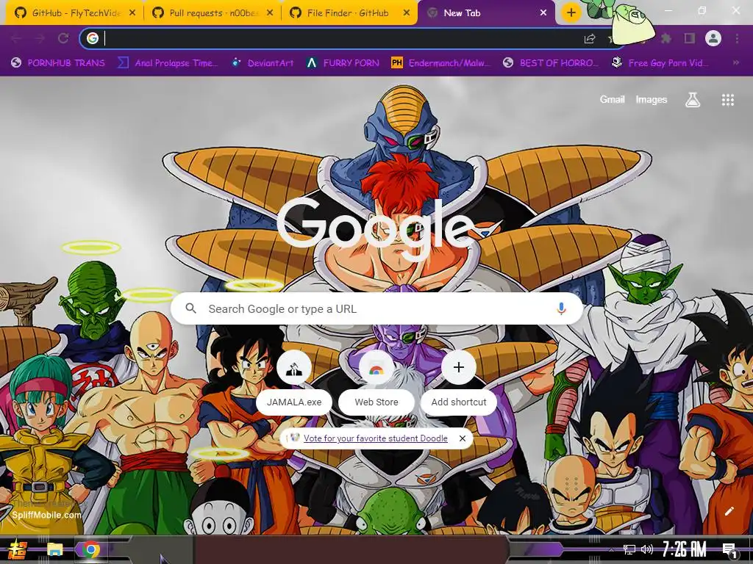Viewport: 753px width, 564px height.
Task: Select the New Tab tab
Action: click(x=486, y=13)
